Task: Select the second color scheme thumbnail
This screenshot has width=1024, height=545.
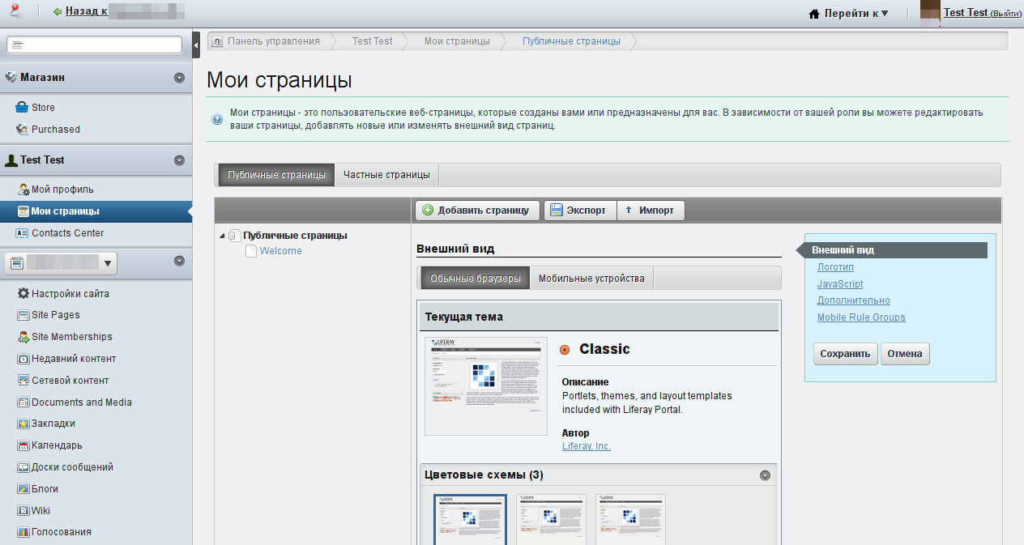Action: click(551, 519)
